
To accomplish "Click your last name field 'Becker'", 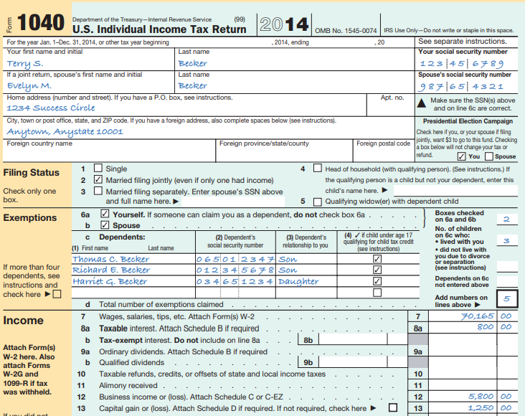I will tap(295, 60).
